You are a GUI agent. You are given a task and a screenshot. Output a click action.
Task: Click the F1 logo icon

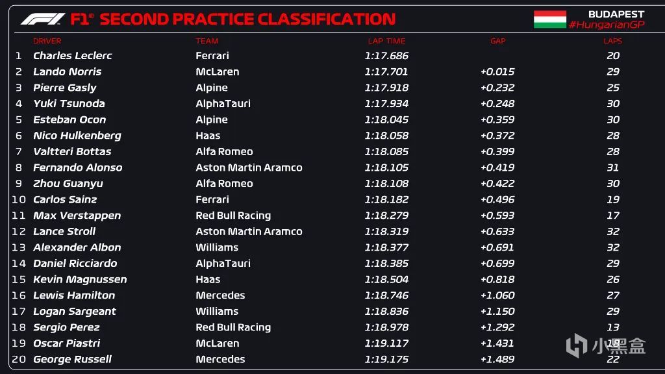click(43, 19)
